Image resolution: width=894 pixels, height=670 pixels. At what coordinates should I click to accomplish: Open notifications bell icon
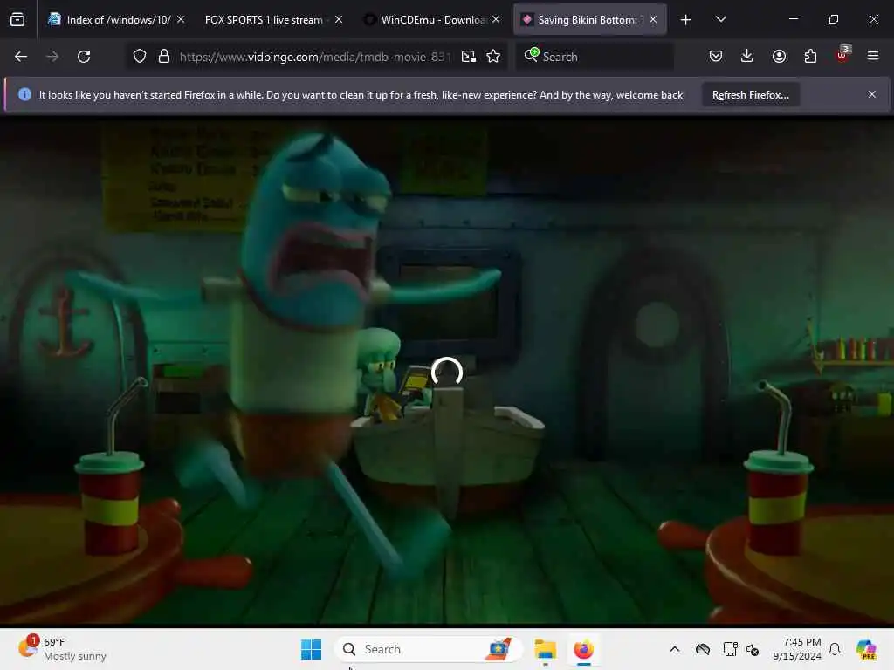pyautogui.click(x=835, y=649)
